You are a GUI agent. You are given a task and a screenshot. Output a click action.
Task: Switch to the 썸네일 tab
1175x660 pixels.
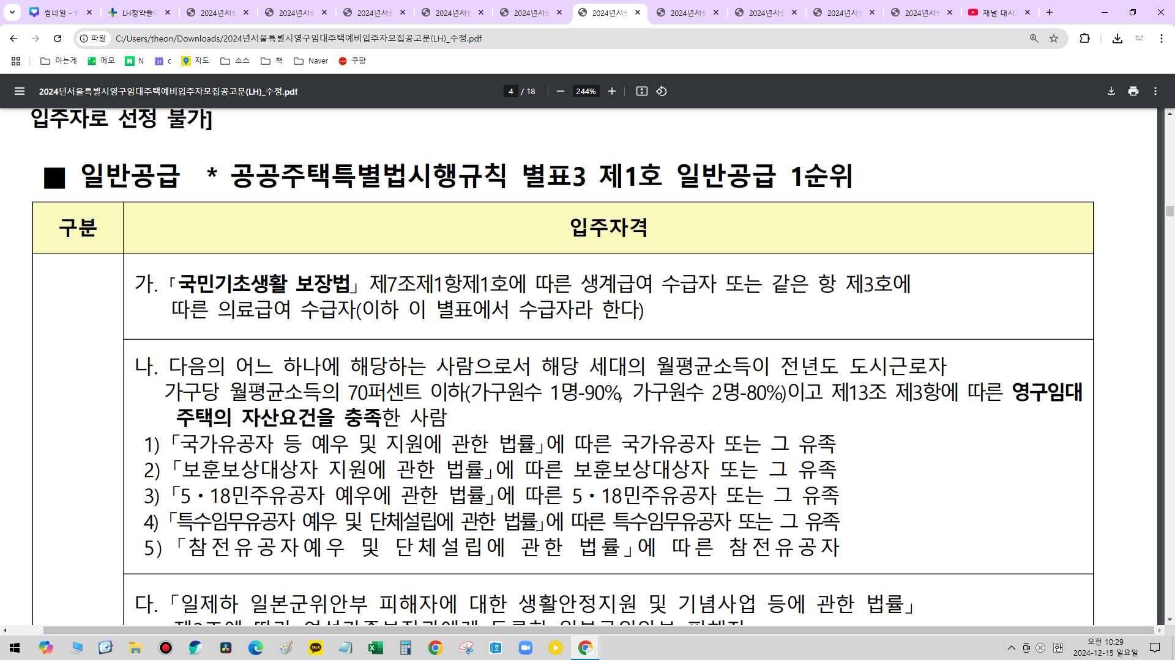point(60,12)
